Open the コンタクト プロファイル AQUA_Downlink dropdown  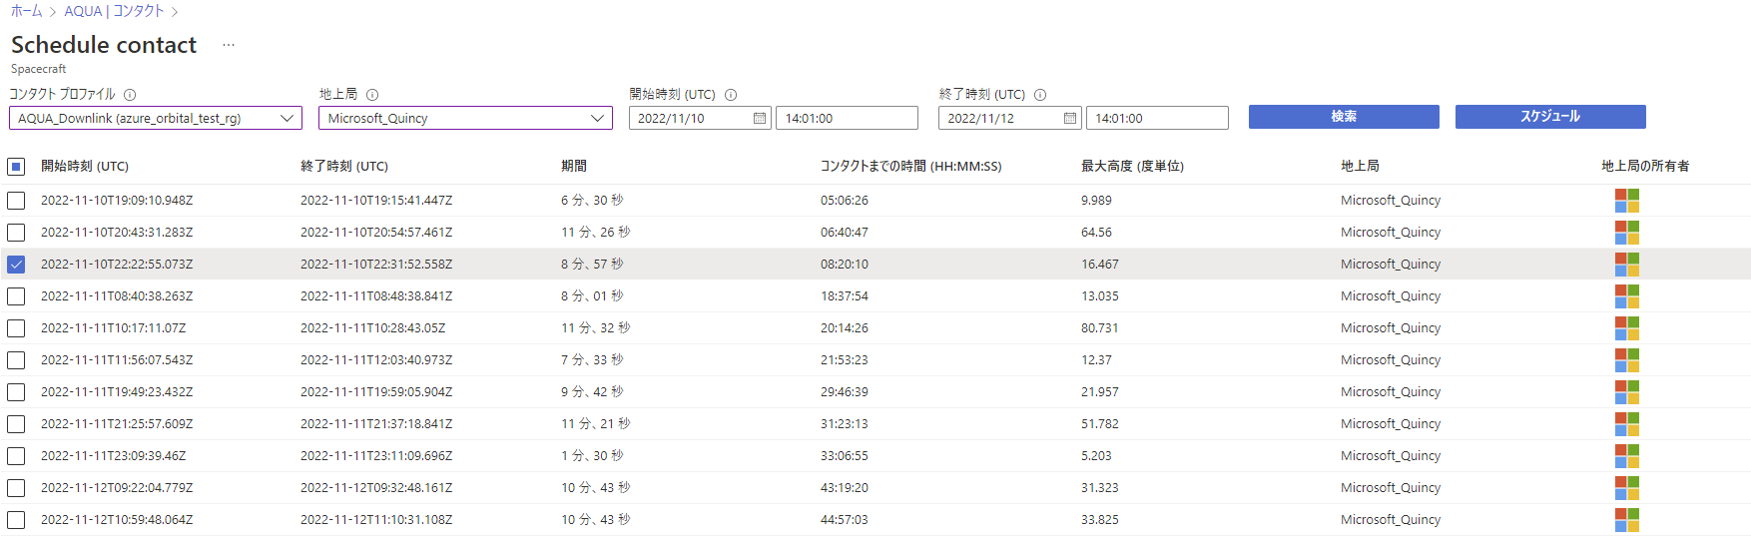pos(156,118)
